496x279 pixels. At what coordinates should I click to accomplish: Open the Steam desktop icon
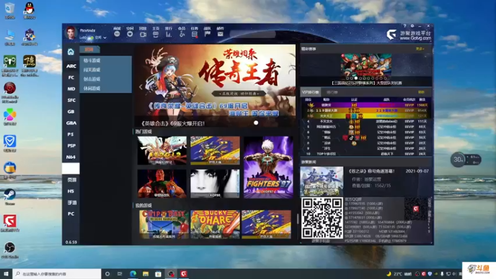coord(10,197)
